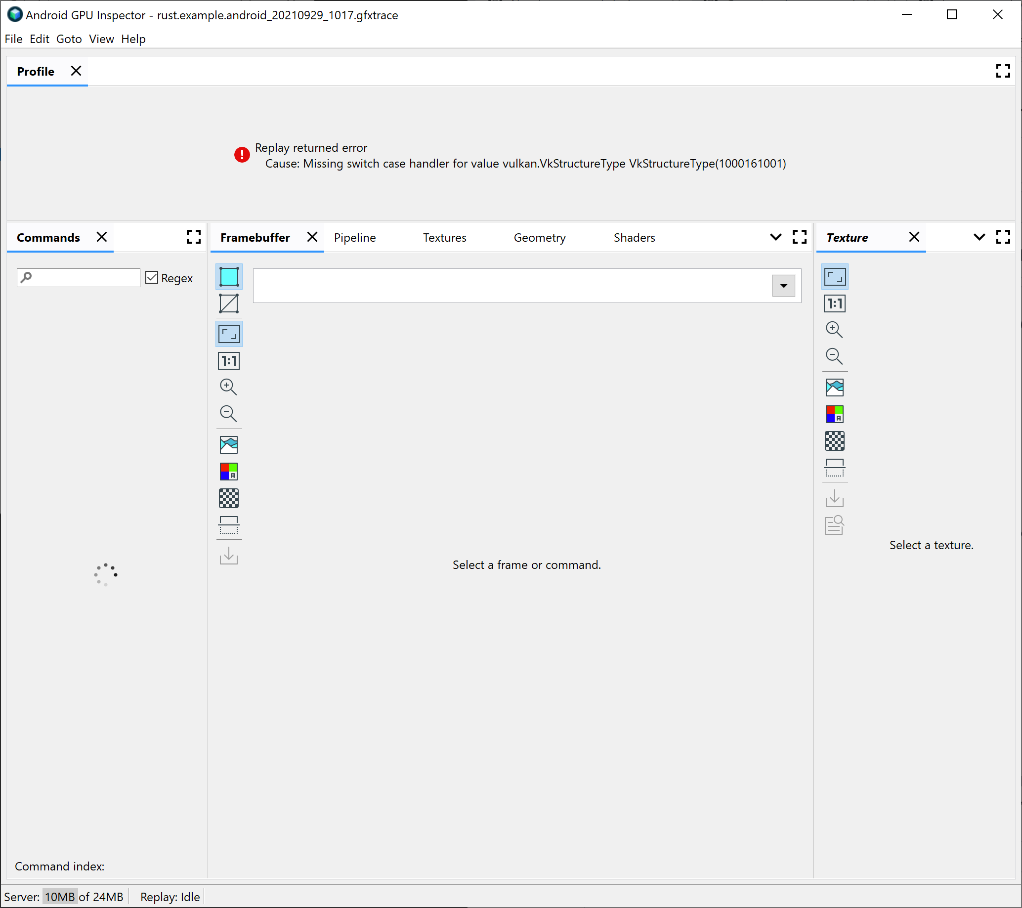This screenshot has height=908, width=1022.
Task: Click the shaded render mode icon
Action: point(229,276)
